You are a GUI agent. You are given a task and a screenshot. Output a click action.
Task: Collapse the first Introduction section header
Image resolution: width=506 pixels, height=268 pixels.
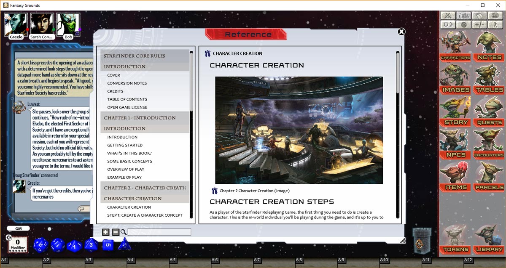pyautogui.click(x=145, y=66)
